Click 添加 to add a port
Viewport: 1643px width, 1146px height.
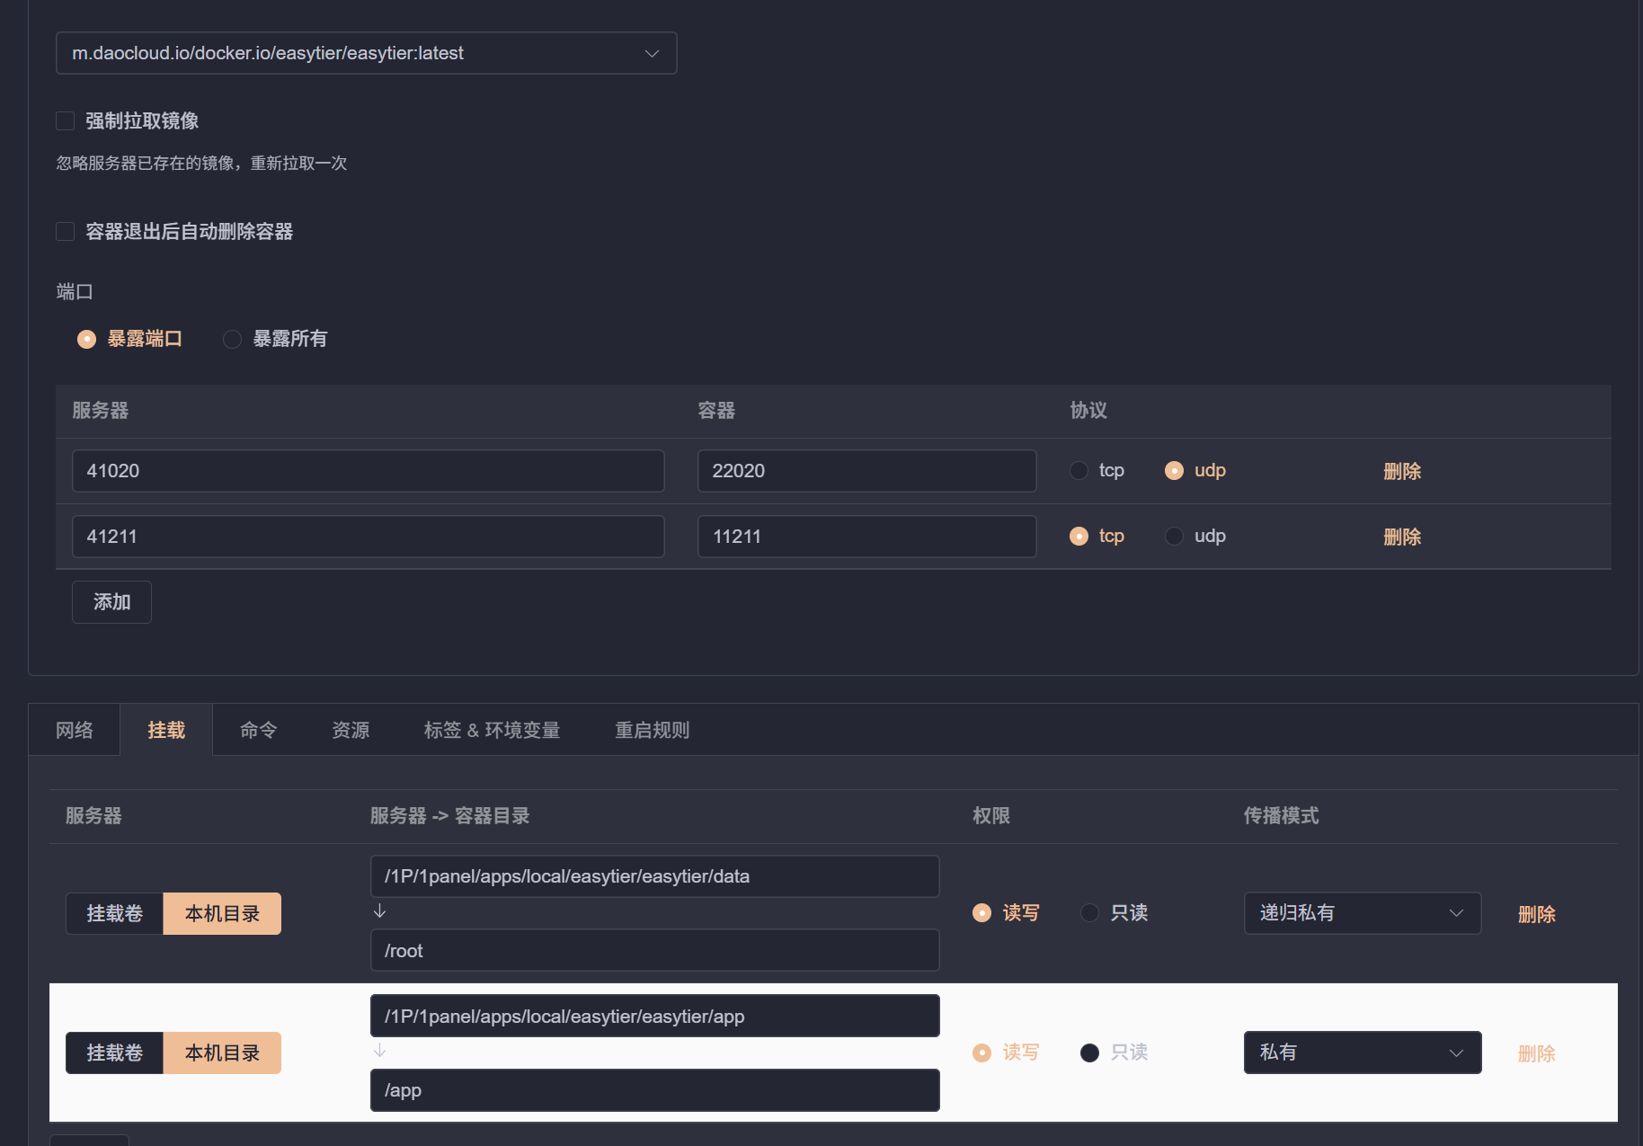[111, 602]
